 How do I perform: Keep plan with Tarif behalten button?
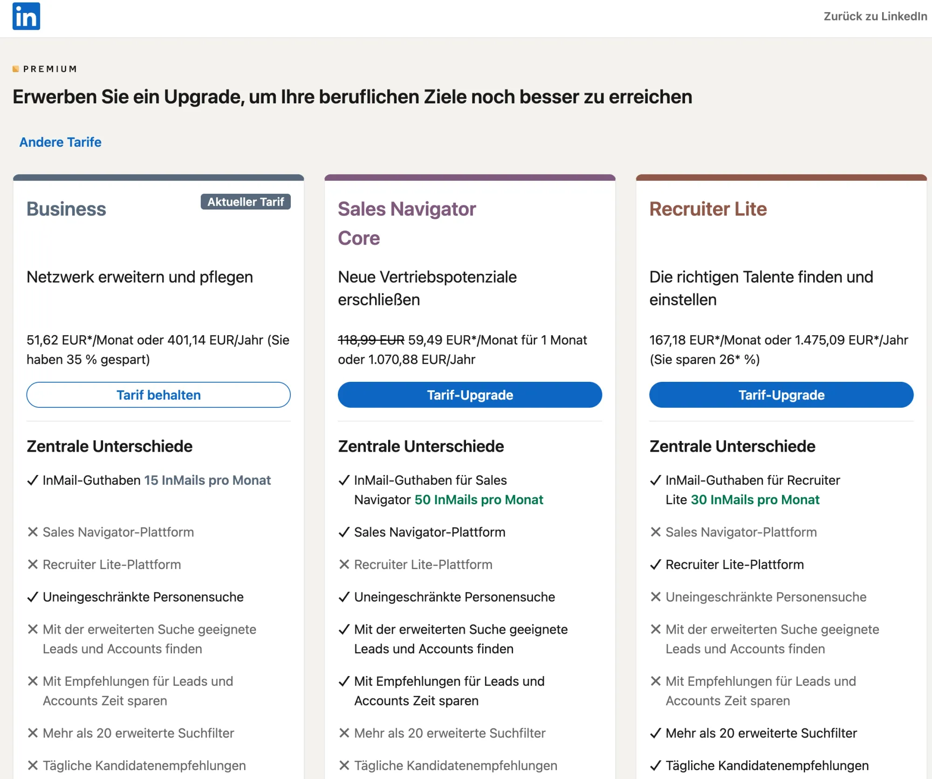(x=158, y=395)
